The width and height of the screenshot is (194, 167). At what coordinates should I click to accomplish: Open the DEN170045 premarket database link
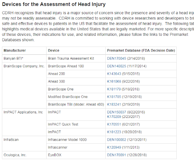point(116,58)
